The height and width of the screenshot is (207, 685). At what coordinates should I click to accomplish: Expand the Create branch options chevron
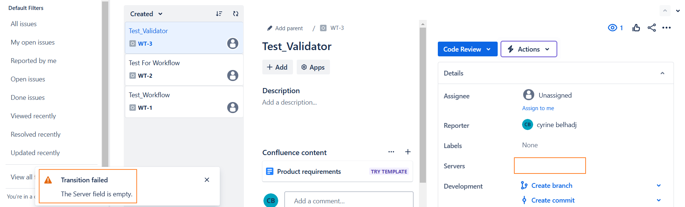point(659,186)
